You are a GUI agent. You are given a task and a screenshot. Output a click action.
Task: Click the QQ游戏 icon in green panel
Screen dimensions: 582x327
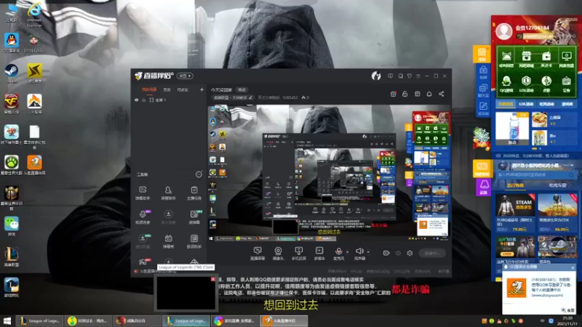[506, 84]
